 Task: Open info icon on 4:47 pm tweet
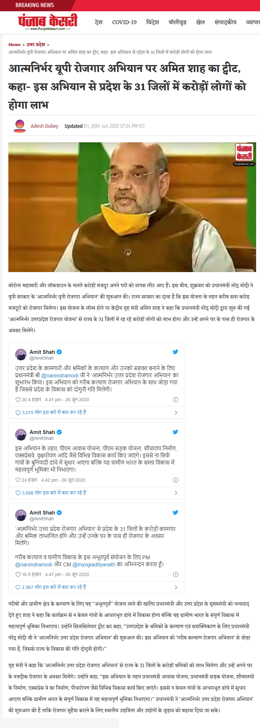pos(176,574)
